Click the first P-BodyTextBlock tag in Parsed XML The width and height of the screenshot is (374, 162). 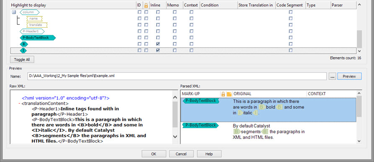(201, 101)
